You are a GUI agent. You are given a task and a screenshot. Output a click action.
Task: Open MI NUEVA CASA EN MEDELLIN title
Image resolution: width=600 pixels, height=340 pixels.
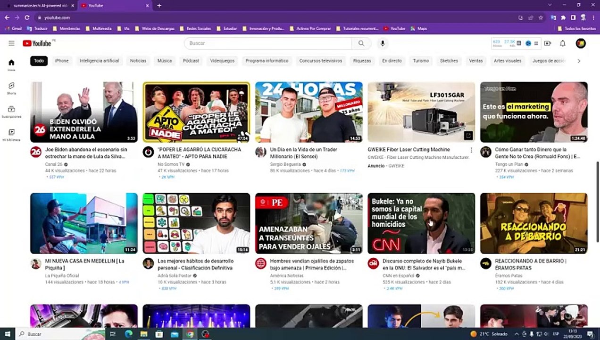[85, 264]
